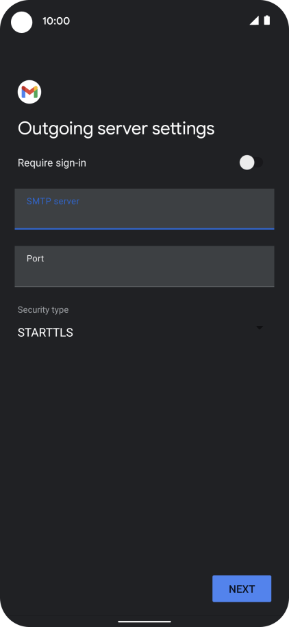Open the Security type dropdown arrow
Viewport: 289px width, 627px height.
260,327
